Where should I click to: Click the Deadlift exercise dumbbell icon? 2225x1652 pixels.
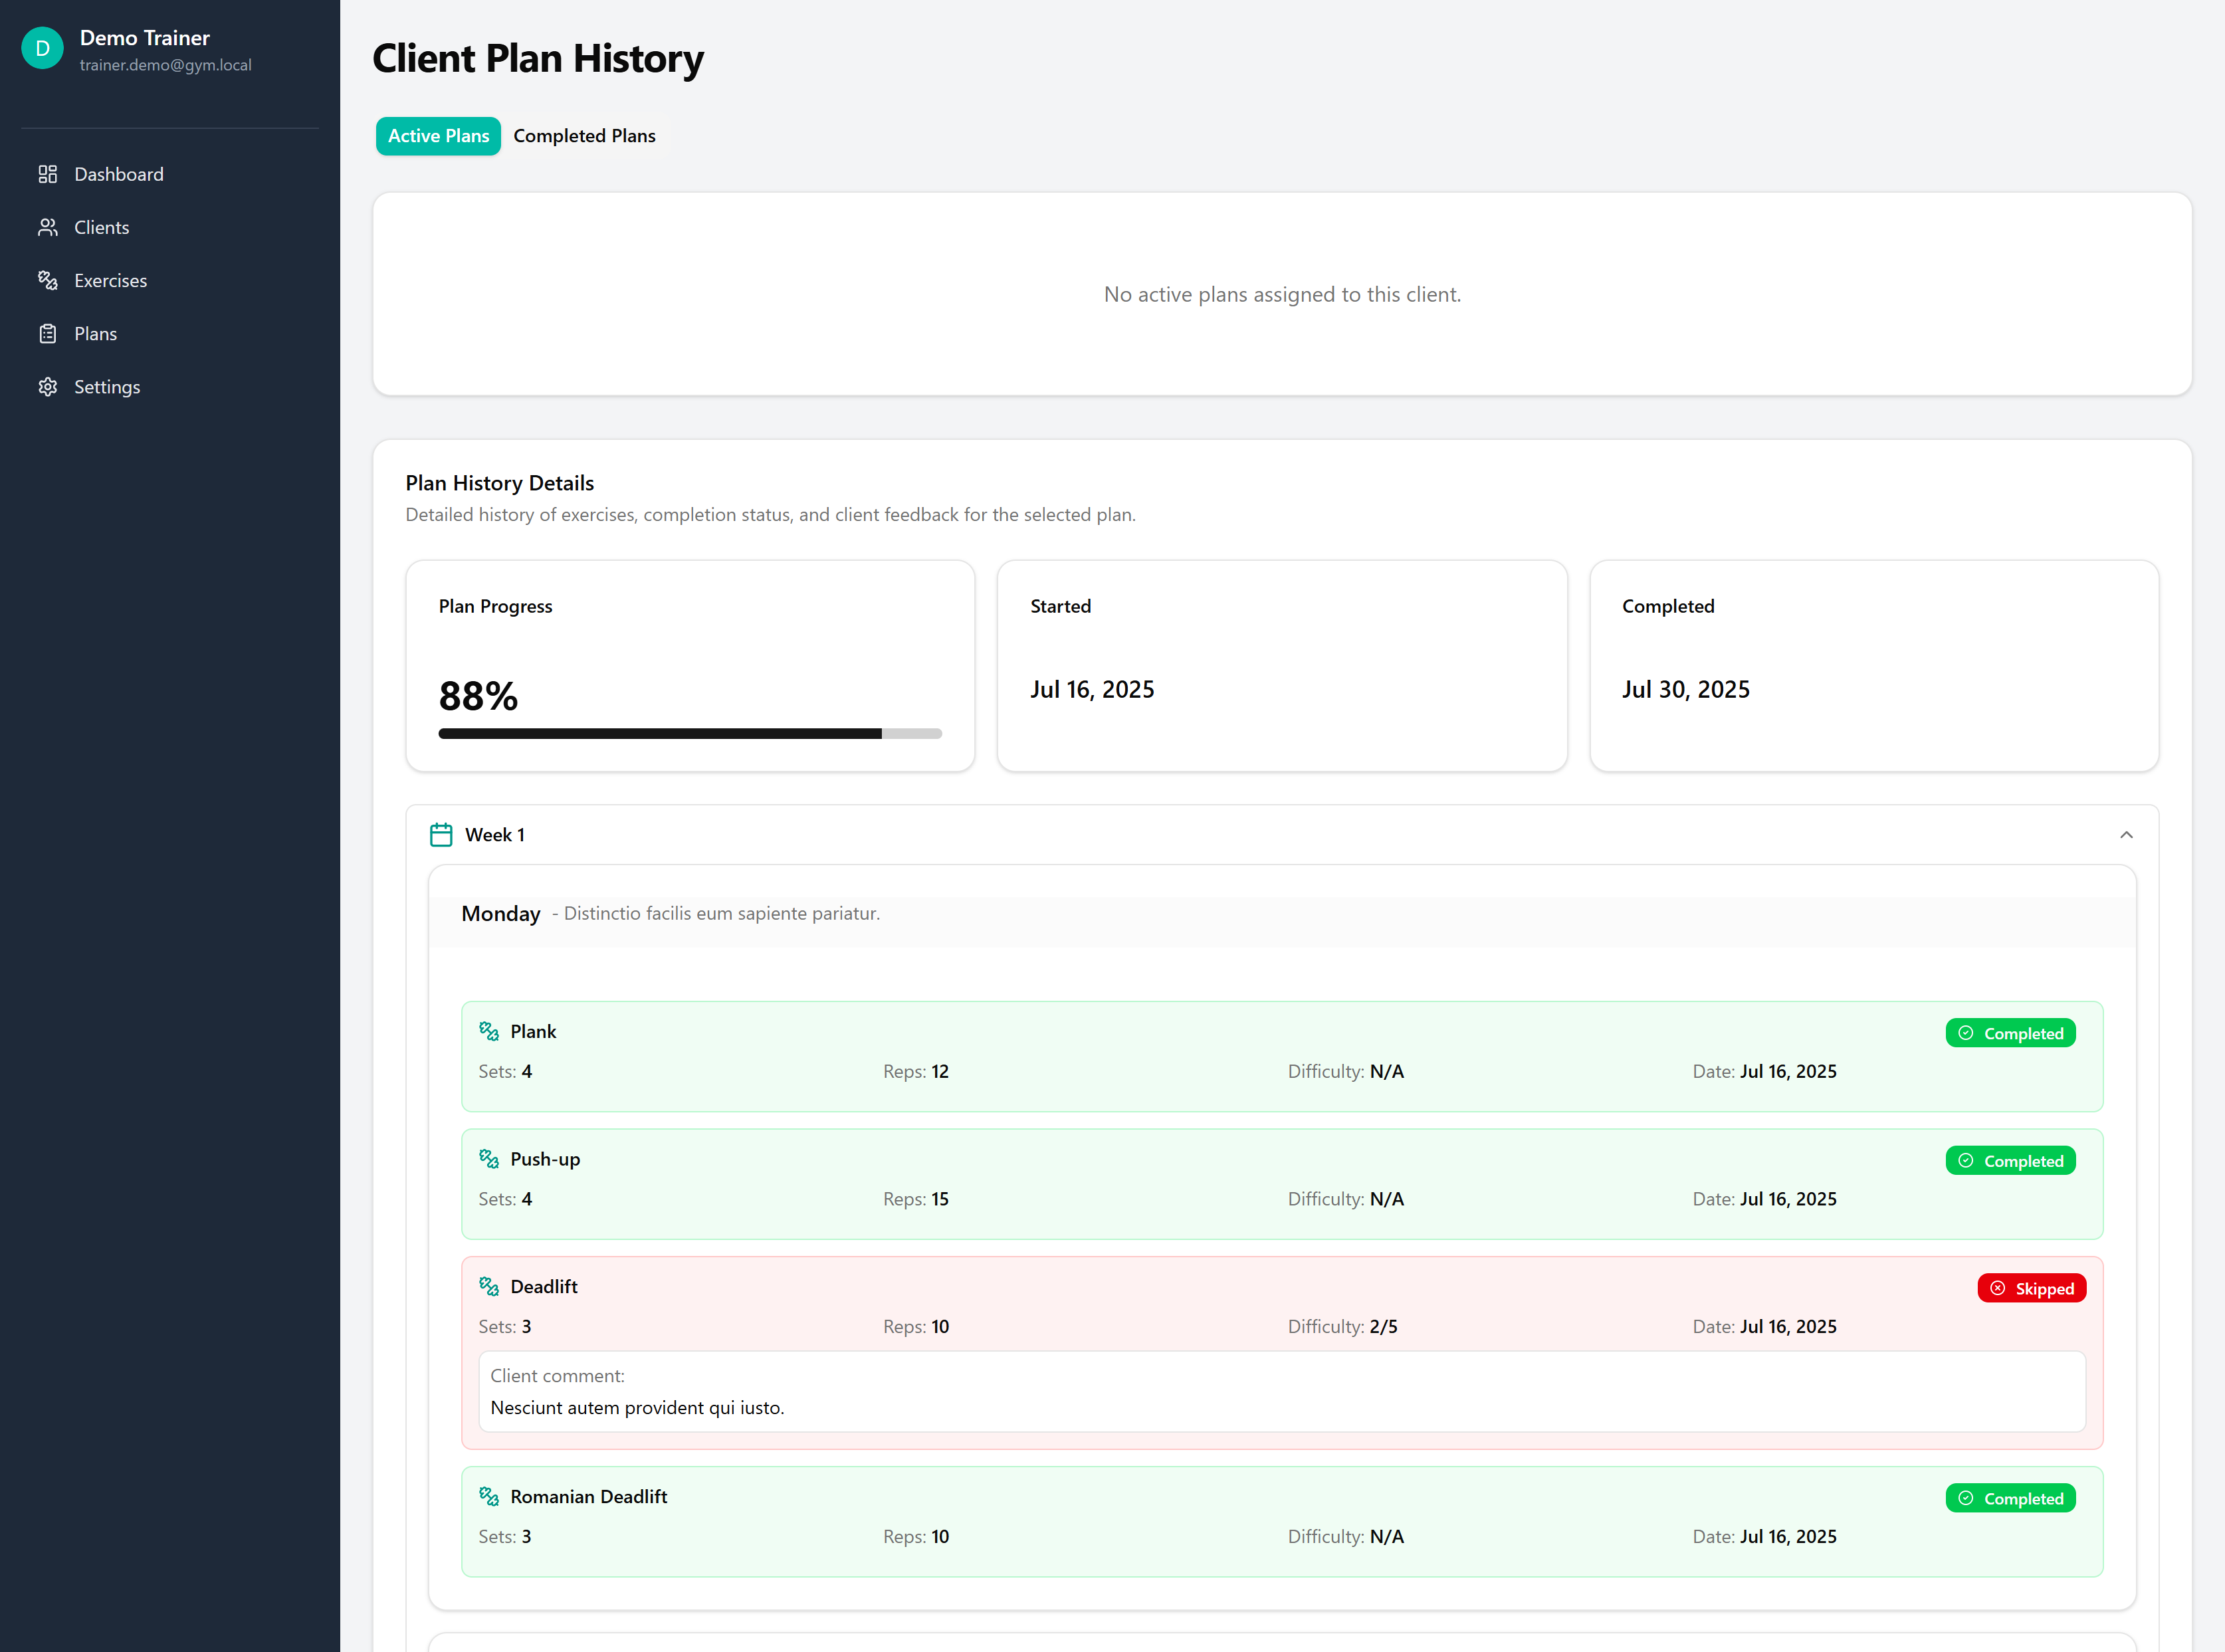[x=489, y=1286]
